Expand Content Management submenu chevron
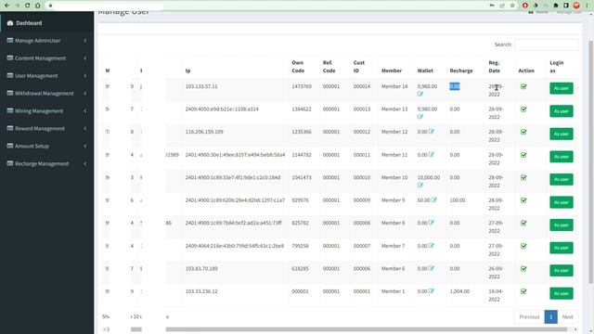Image resolution: width=594 pixels, height=334 pixels. [x=84, y=58]
